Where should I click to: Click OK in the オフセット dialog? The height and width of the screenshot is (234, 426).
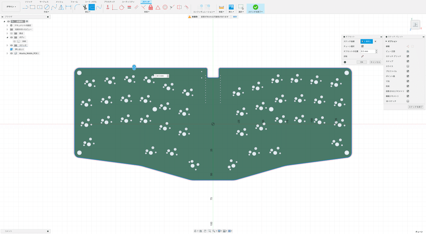(361, 62)
